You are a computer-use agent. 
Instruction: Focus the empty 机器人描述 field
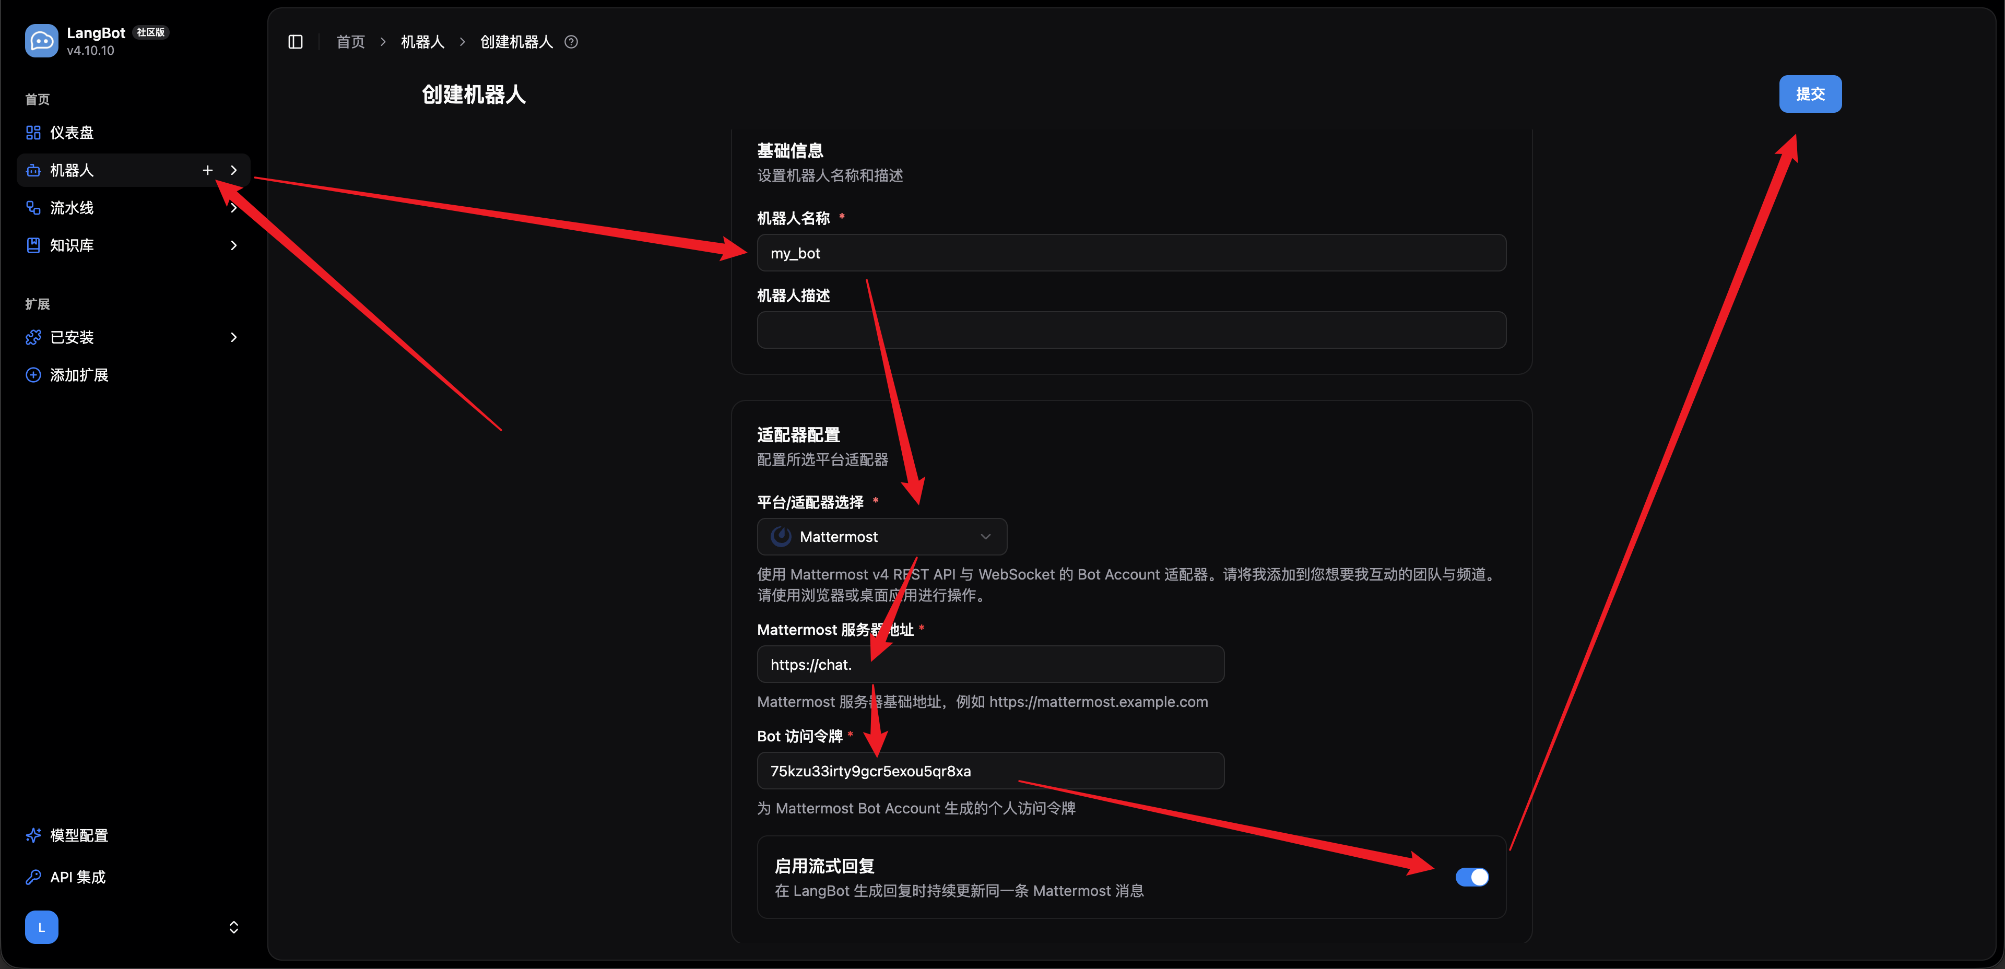click(1131, 330)
